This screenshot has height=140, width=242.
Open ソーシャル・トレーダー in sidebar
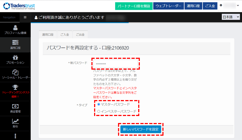(15, 74)
